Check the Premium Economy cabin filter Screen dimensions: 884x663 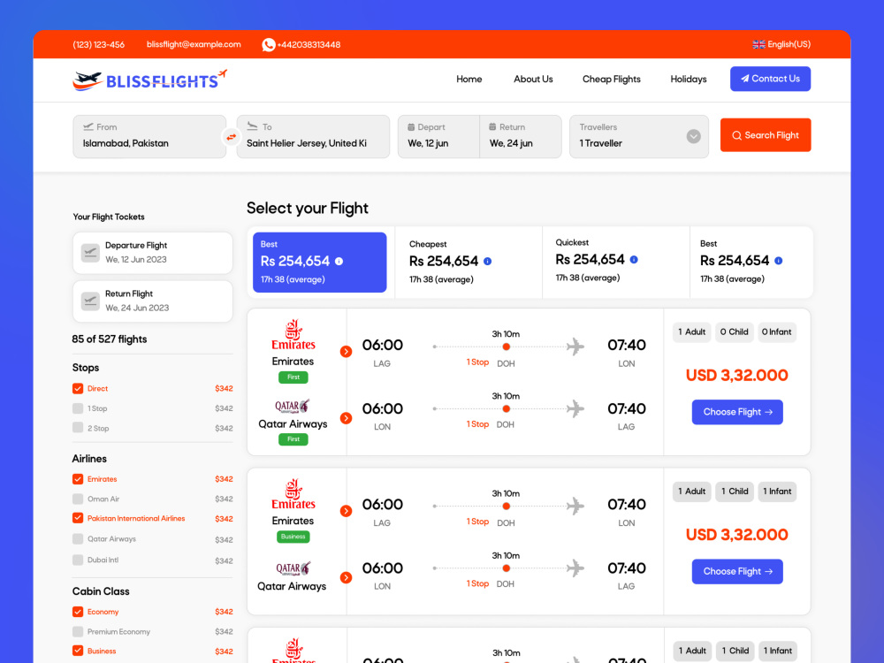78,631
